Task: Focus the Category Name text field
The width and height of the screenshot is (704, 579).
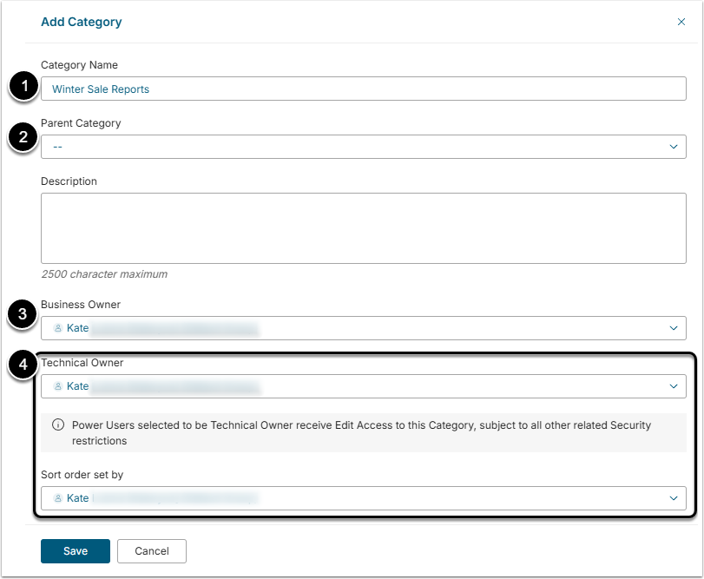Action: pos(363,89)
